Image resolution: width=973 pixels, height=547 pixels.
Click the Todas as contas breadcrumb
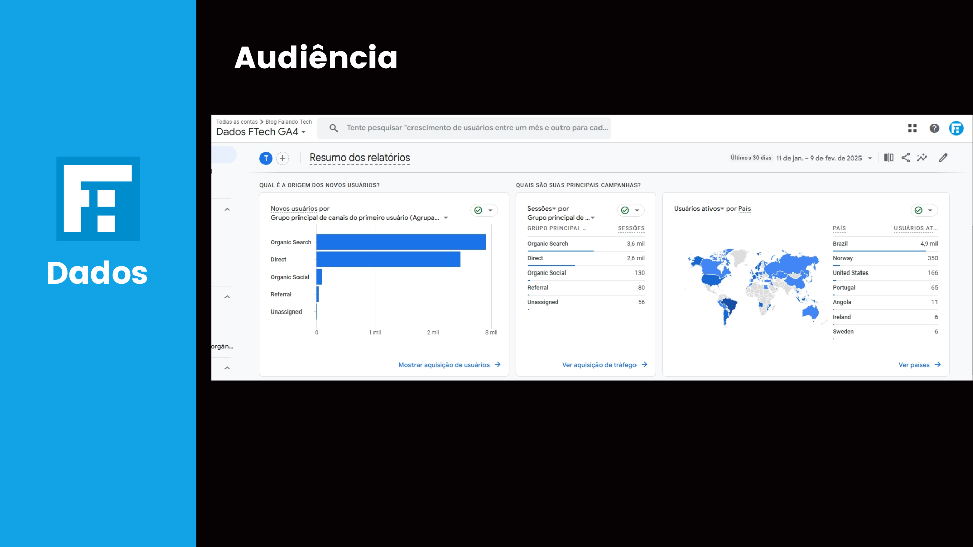point(237,122)
